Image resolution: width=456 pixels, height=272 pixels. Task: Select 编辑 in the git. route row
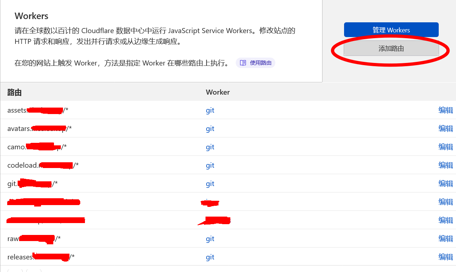point(445,184)
